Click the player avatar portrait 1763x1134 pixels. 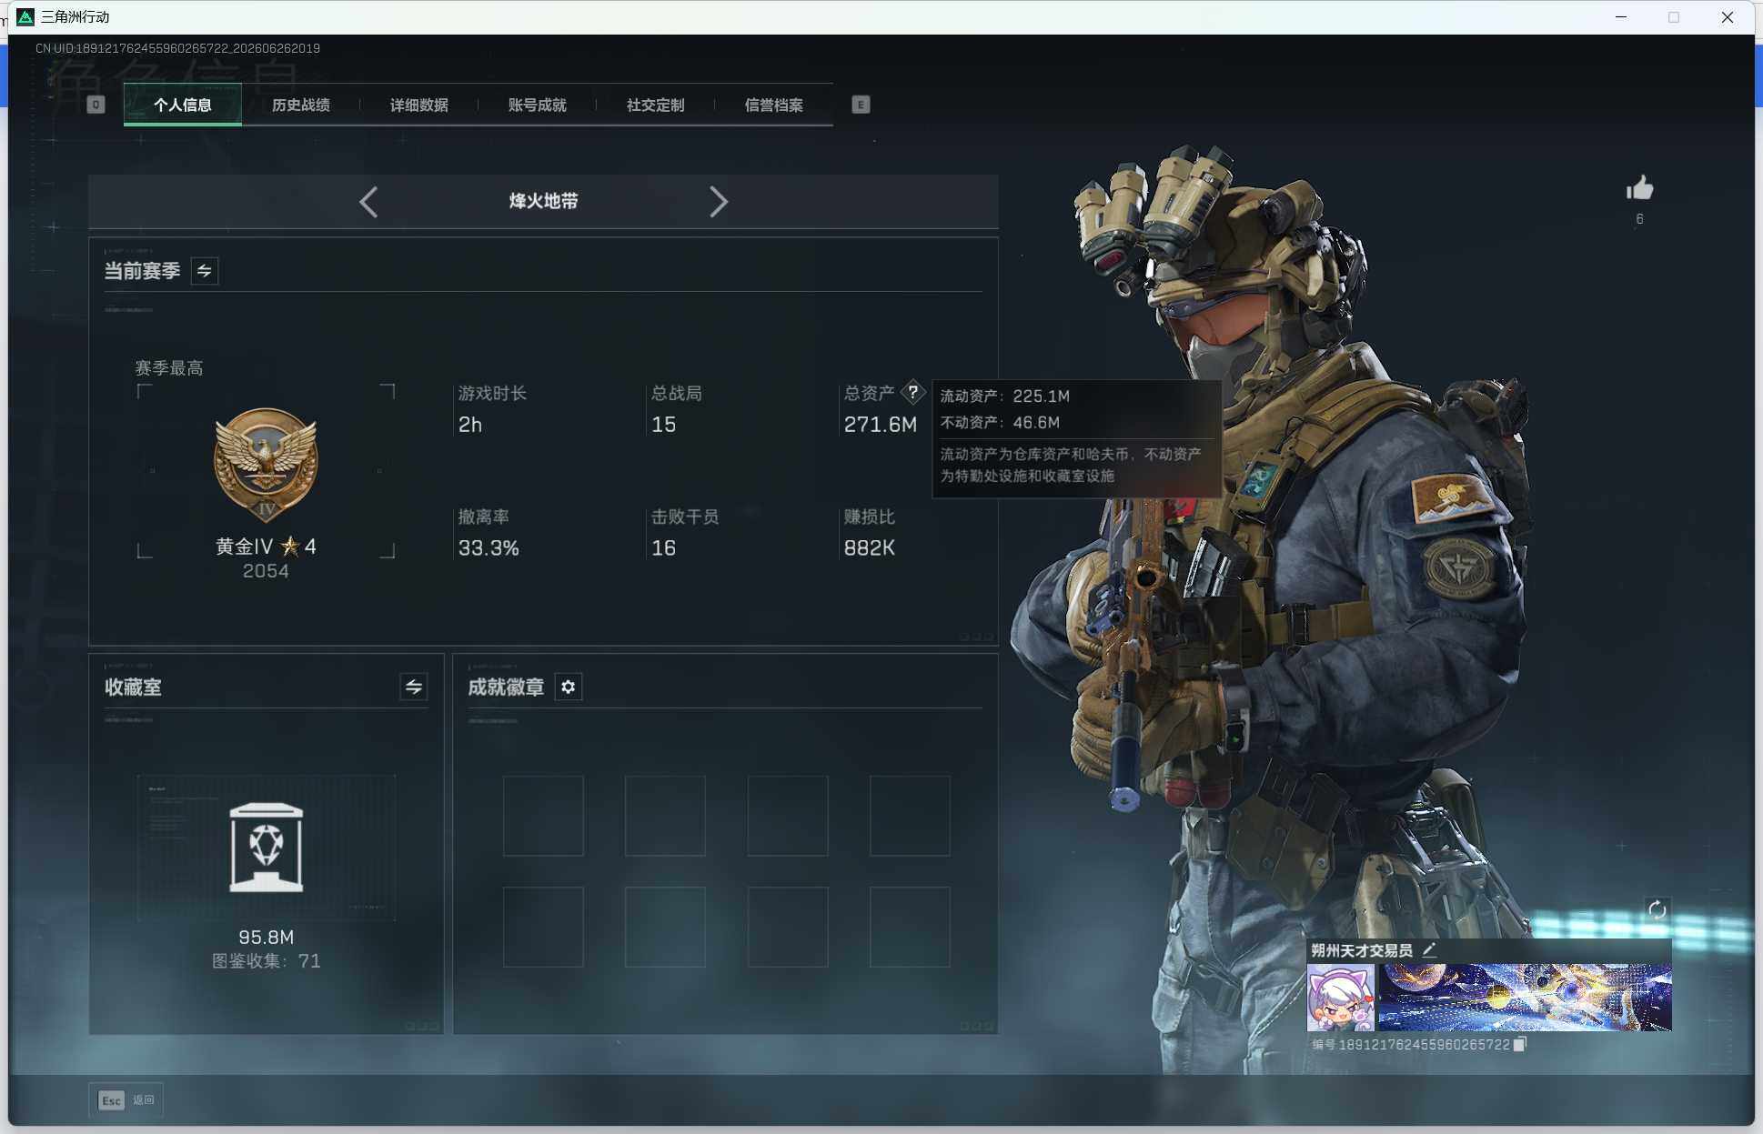(x=1341, y=998)
